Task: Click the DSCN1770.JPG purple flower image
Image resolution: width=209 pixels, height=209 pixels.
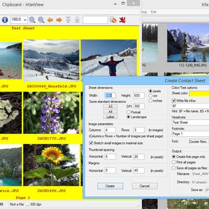Action: 51,113
